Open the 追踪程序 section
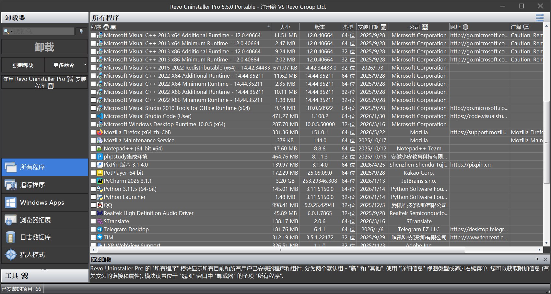Image resolution: width=551 pixels, height=294 pixels. point(45,185)
